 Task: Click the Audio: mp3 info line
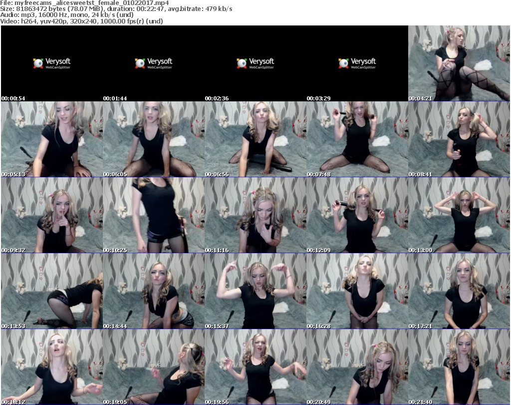pos(67,15)
